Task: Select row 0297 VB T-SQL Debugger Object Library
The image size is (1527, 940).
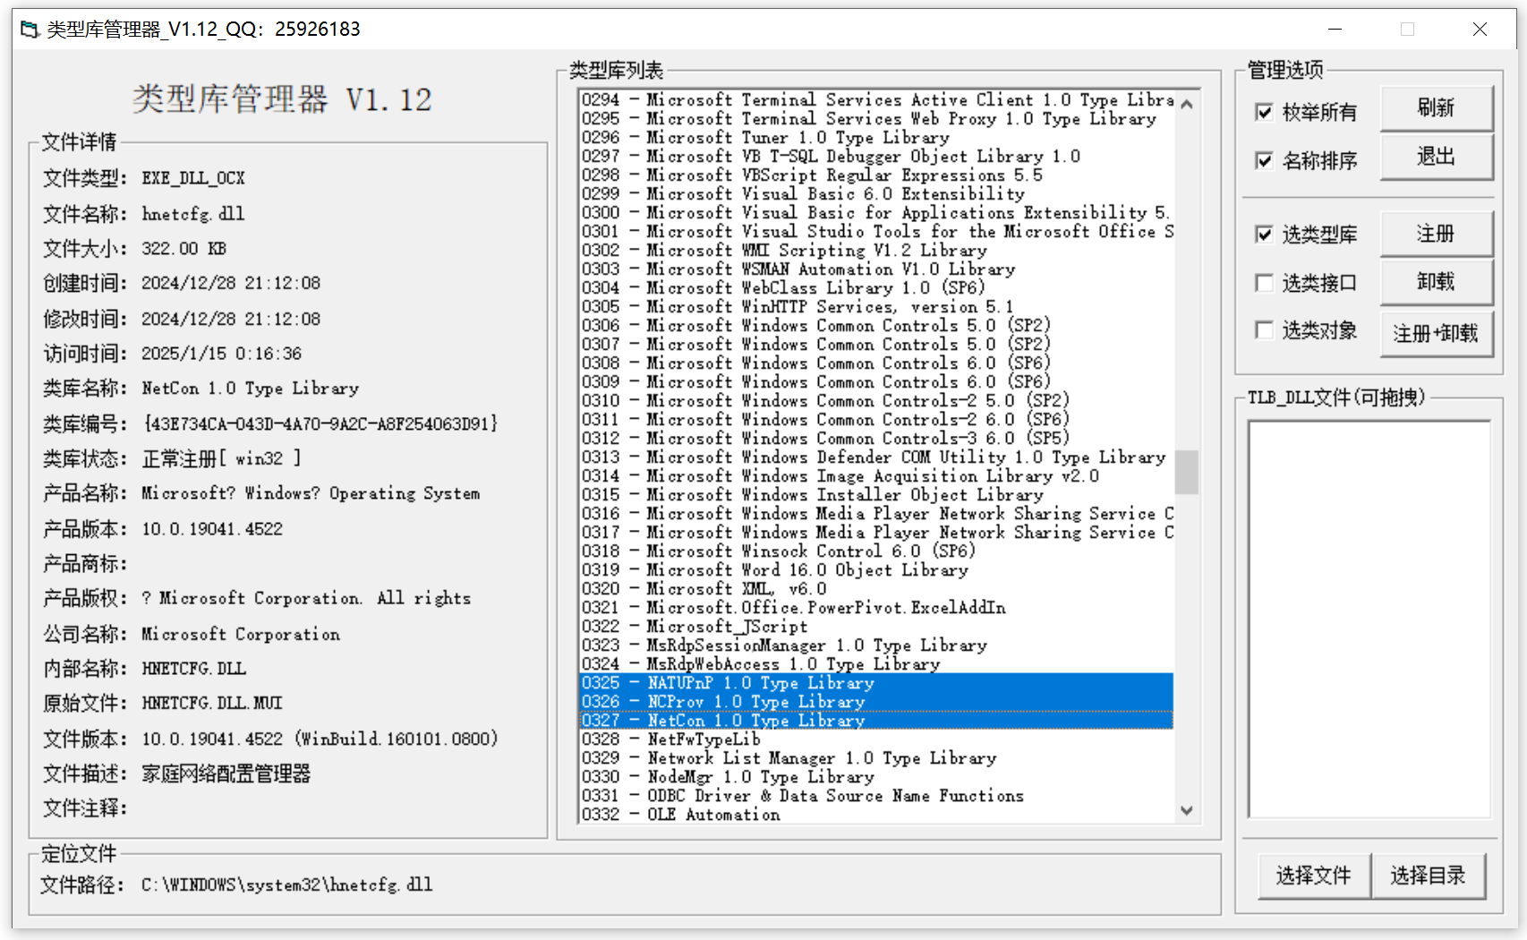Action: pos(876,156)
